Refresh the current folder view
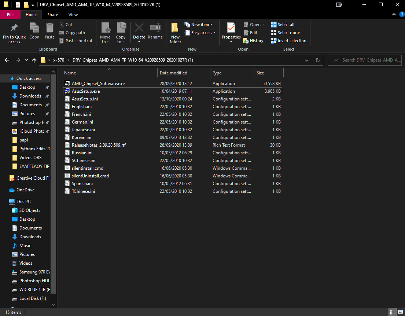Screen dimensions: 405x316 (x=318, y=60)
